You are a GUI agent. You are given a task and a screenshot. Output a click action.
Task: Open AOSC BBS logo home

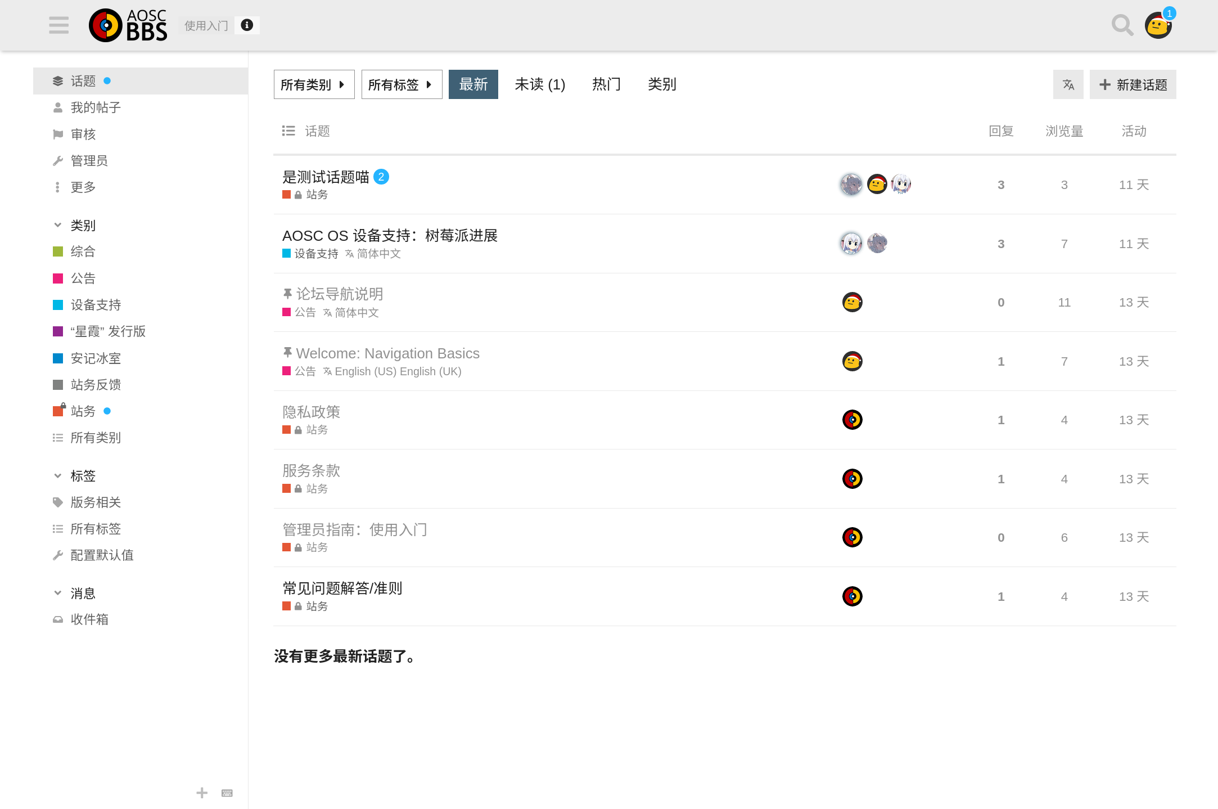[x=128, y=25]
